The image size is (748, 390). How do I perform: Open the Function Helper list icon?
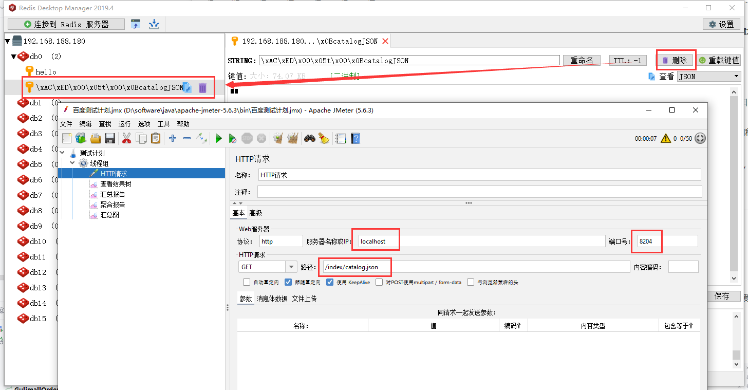(340, 138)
